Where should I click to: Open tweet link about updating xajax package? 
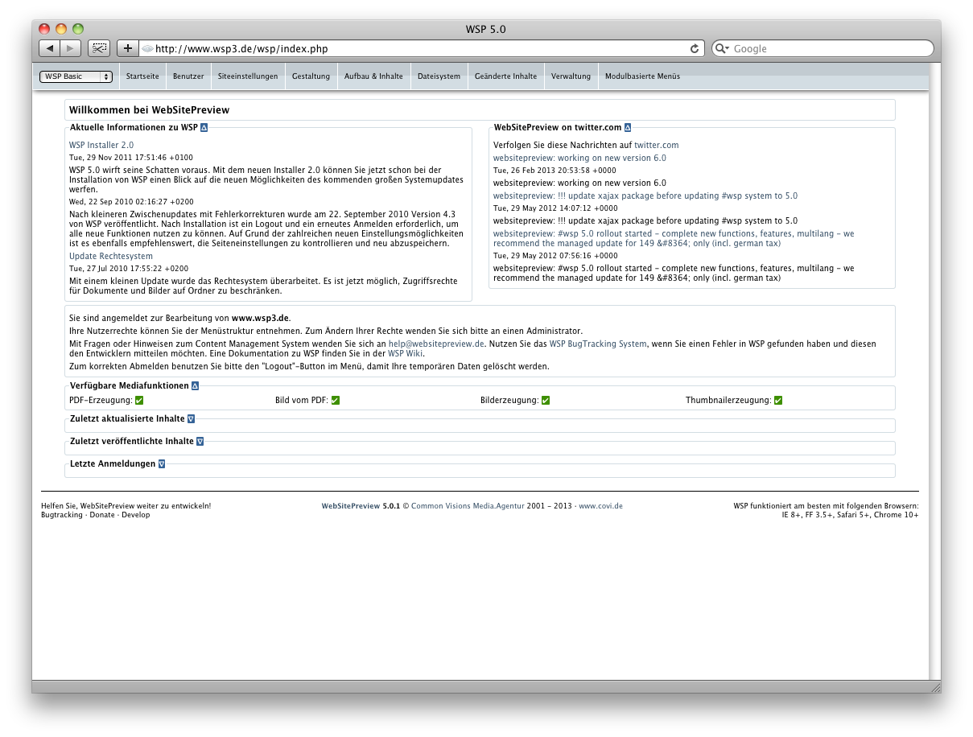tap(645, 196)
